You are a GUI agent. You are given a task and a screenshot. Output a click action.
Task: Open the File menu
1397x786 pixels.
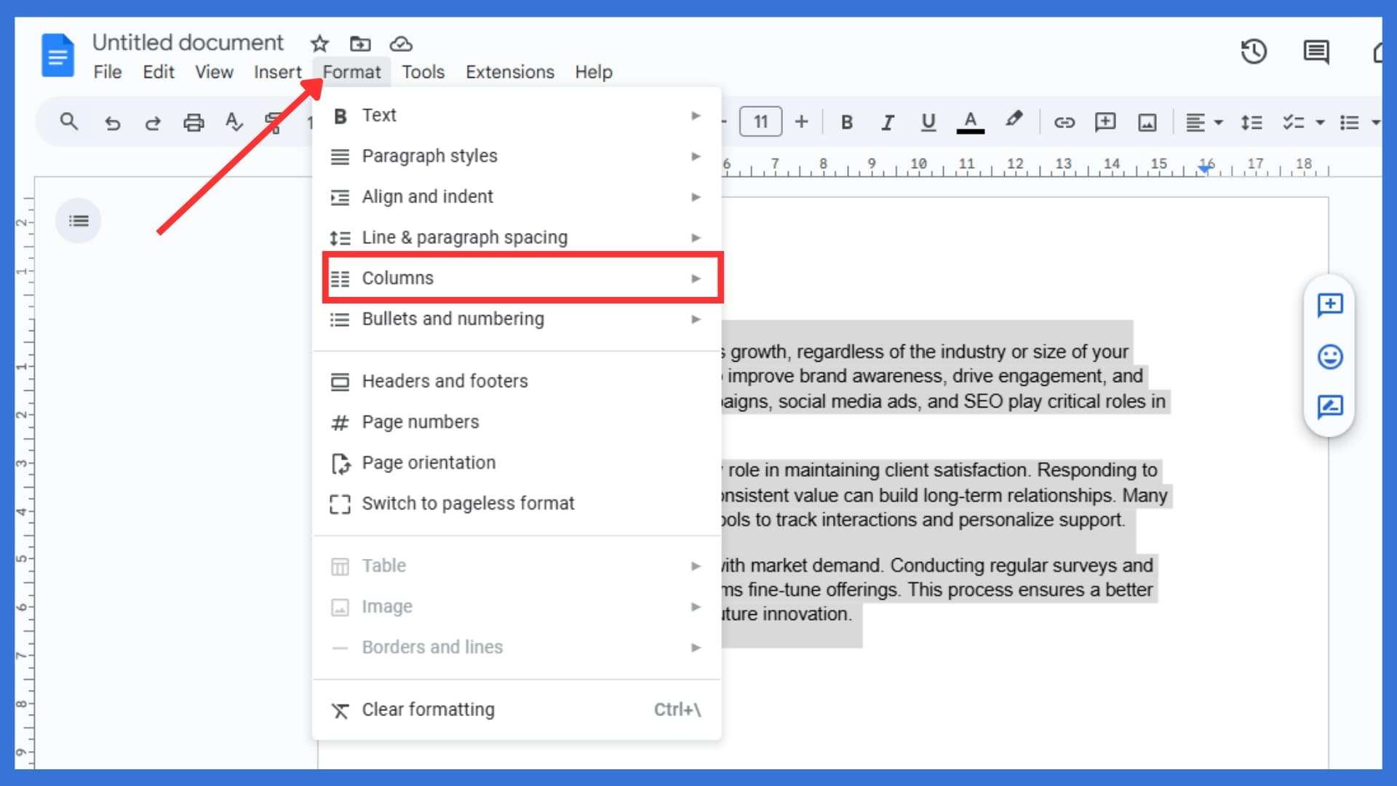[x=108, y=72]
